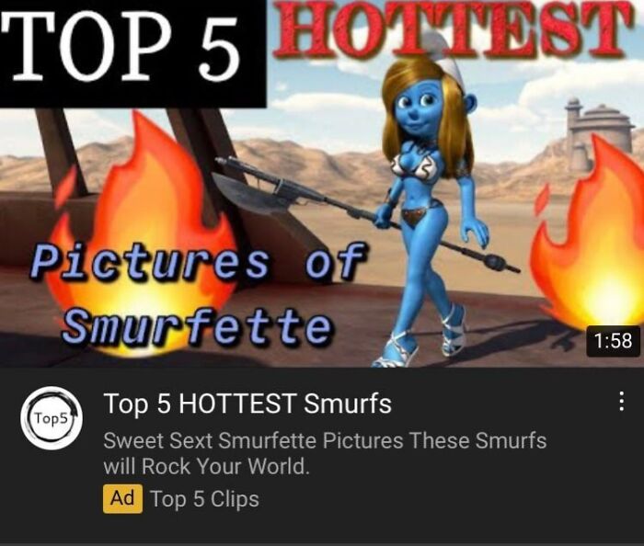Click the Top 5 Clips advertiser name
Image resolution: width=644 pixels, height=546 pixels.
pyautogui.click(x=204, y=499)
